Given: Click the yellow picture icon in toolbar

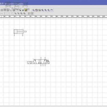Looking at the screenshot, I should (26, 10).
